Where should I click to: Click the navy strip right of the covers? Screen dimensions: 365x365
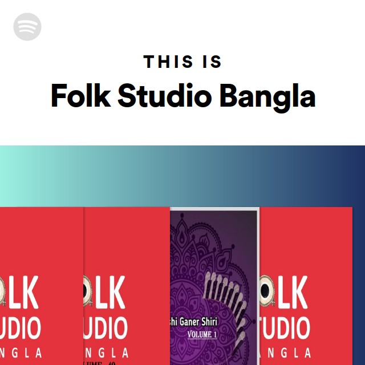(x=359, y=286)
